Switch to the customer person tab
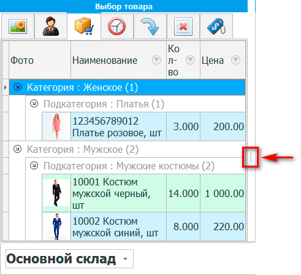301x275 pixels. point(51,26)
